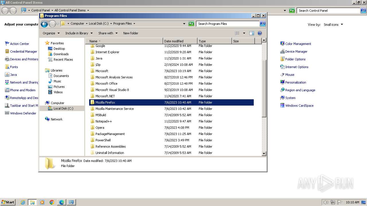The width and height of the screenshot is (367, 206).
Task: Click the Start button
Action: point(8,202)
